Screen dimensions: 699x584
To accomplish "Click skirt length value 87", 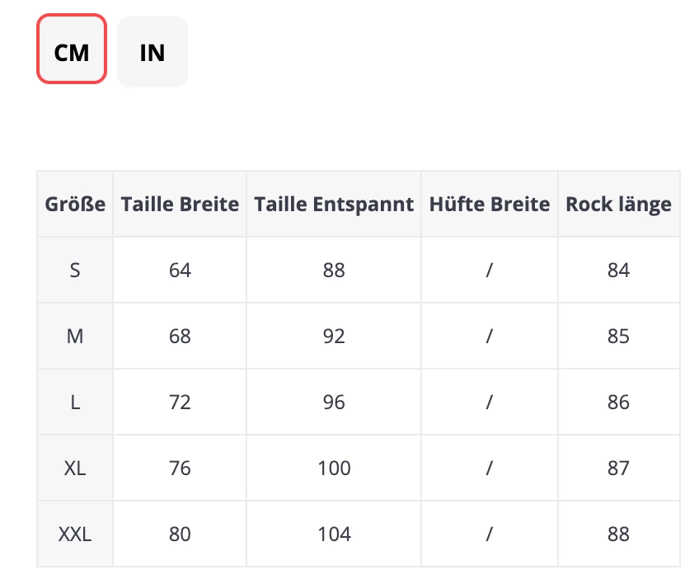I will click(618, 469).
